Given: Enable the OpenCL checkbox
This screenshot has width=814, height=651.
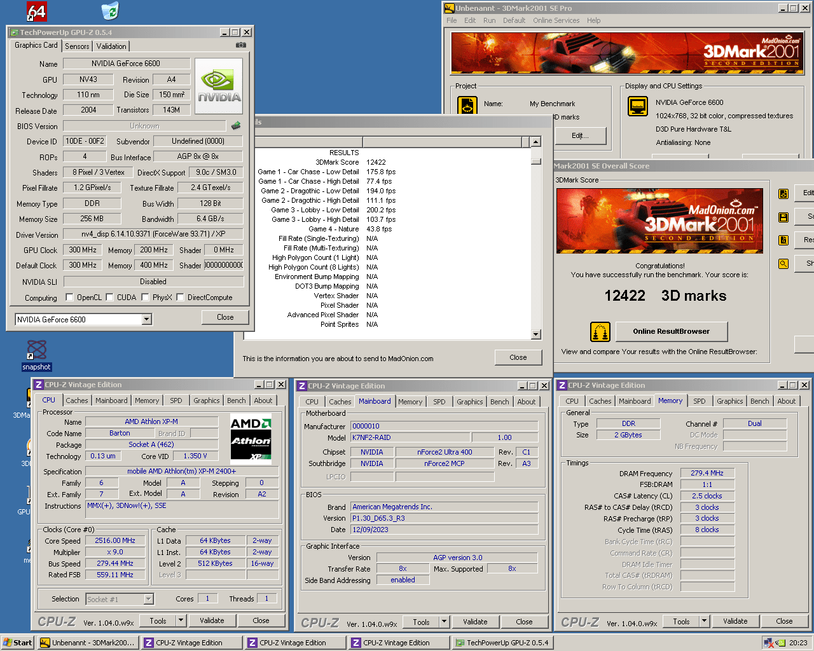Looking at the screenshot, I should point(70,298).
